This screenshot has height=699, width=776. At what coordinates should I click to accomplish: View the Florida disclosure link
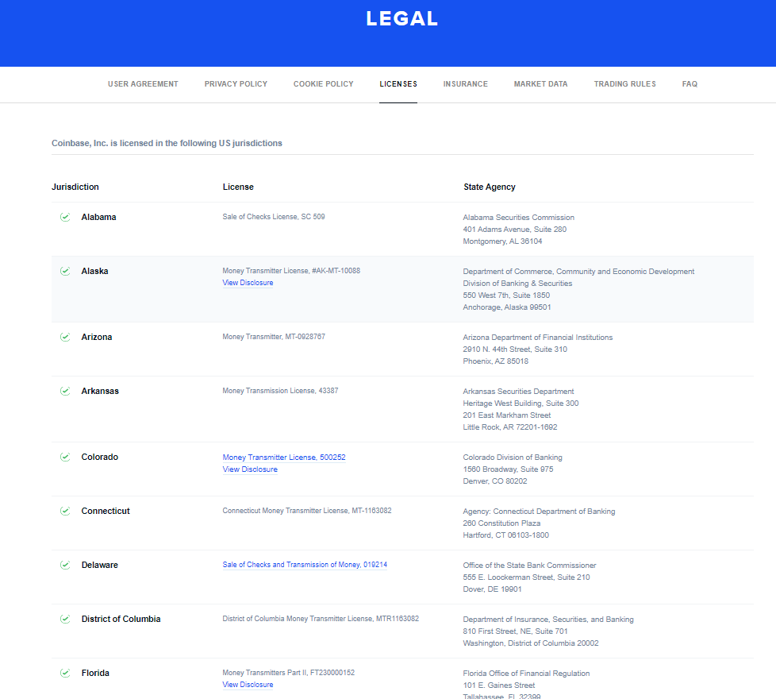pyautogui.click(x=248, y=685)
